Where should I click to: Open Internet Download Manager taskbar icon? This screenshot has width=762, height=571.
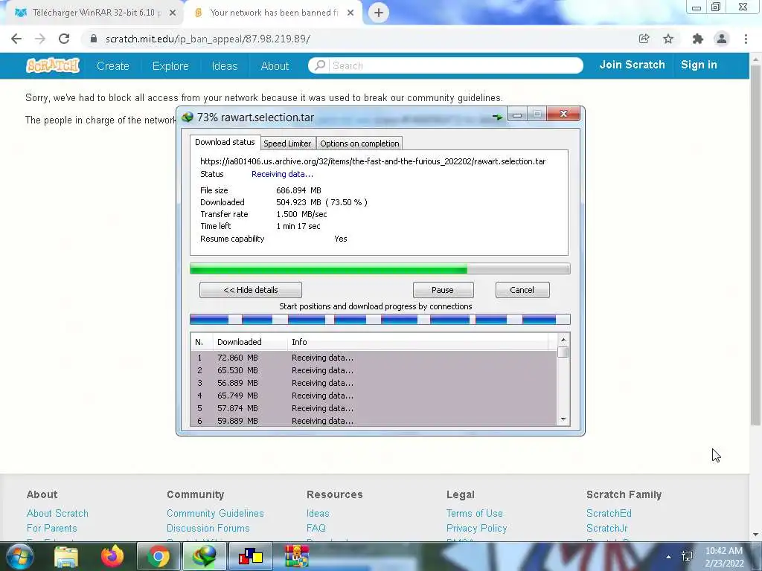pos(204,556)
